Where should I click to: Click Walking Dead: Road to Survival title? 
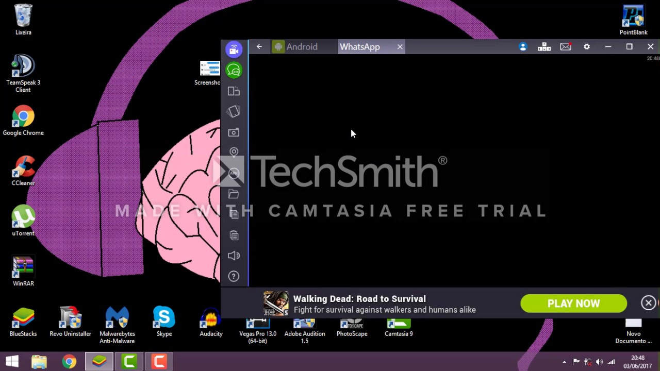(x=359, y=299)
